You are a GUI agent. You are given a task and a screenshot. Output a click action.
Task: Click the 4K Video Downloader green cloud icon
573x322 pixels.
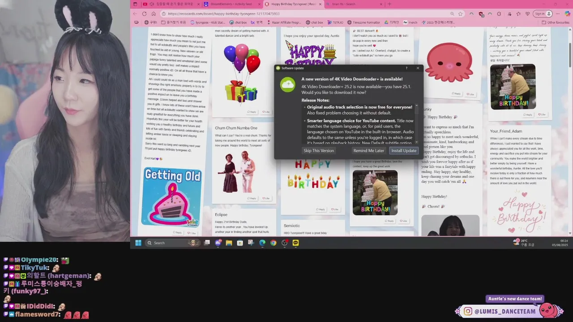tap(288, 84)
